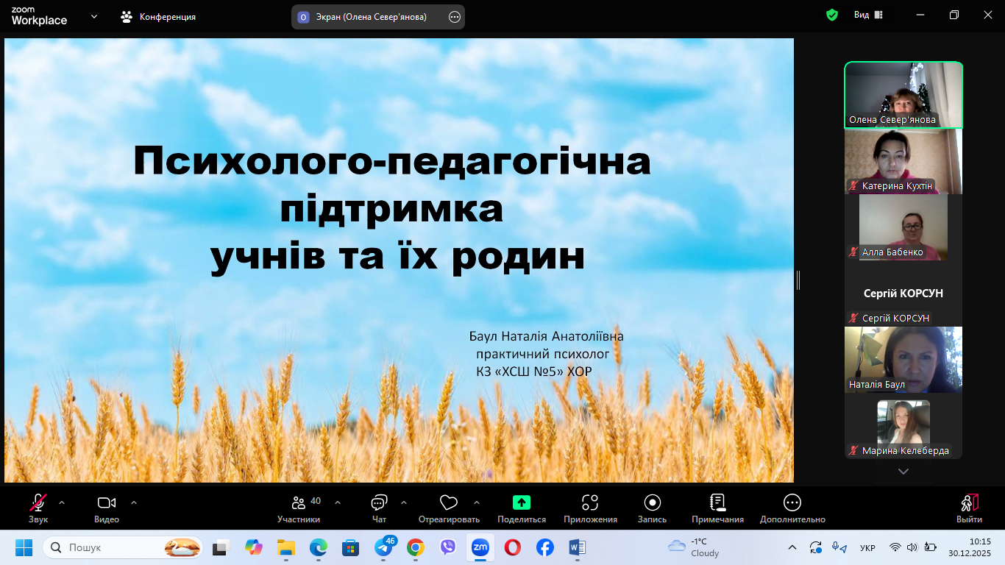Screen dimensions: 1005x565
Task: Click the Отреагировать reactions heart icon
Action: [x=448, y=503]
